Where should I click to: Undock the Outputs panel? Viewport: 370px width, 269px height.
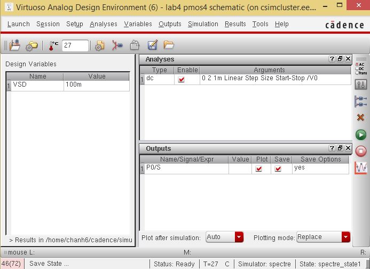340,148
